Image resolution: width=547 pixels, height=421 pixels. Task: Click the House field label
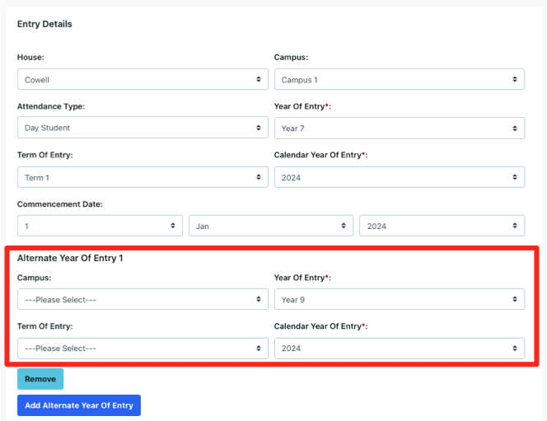tap(30, 58)
